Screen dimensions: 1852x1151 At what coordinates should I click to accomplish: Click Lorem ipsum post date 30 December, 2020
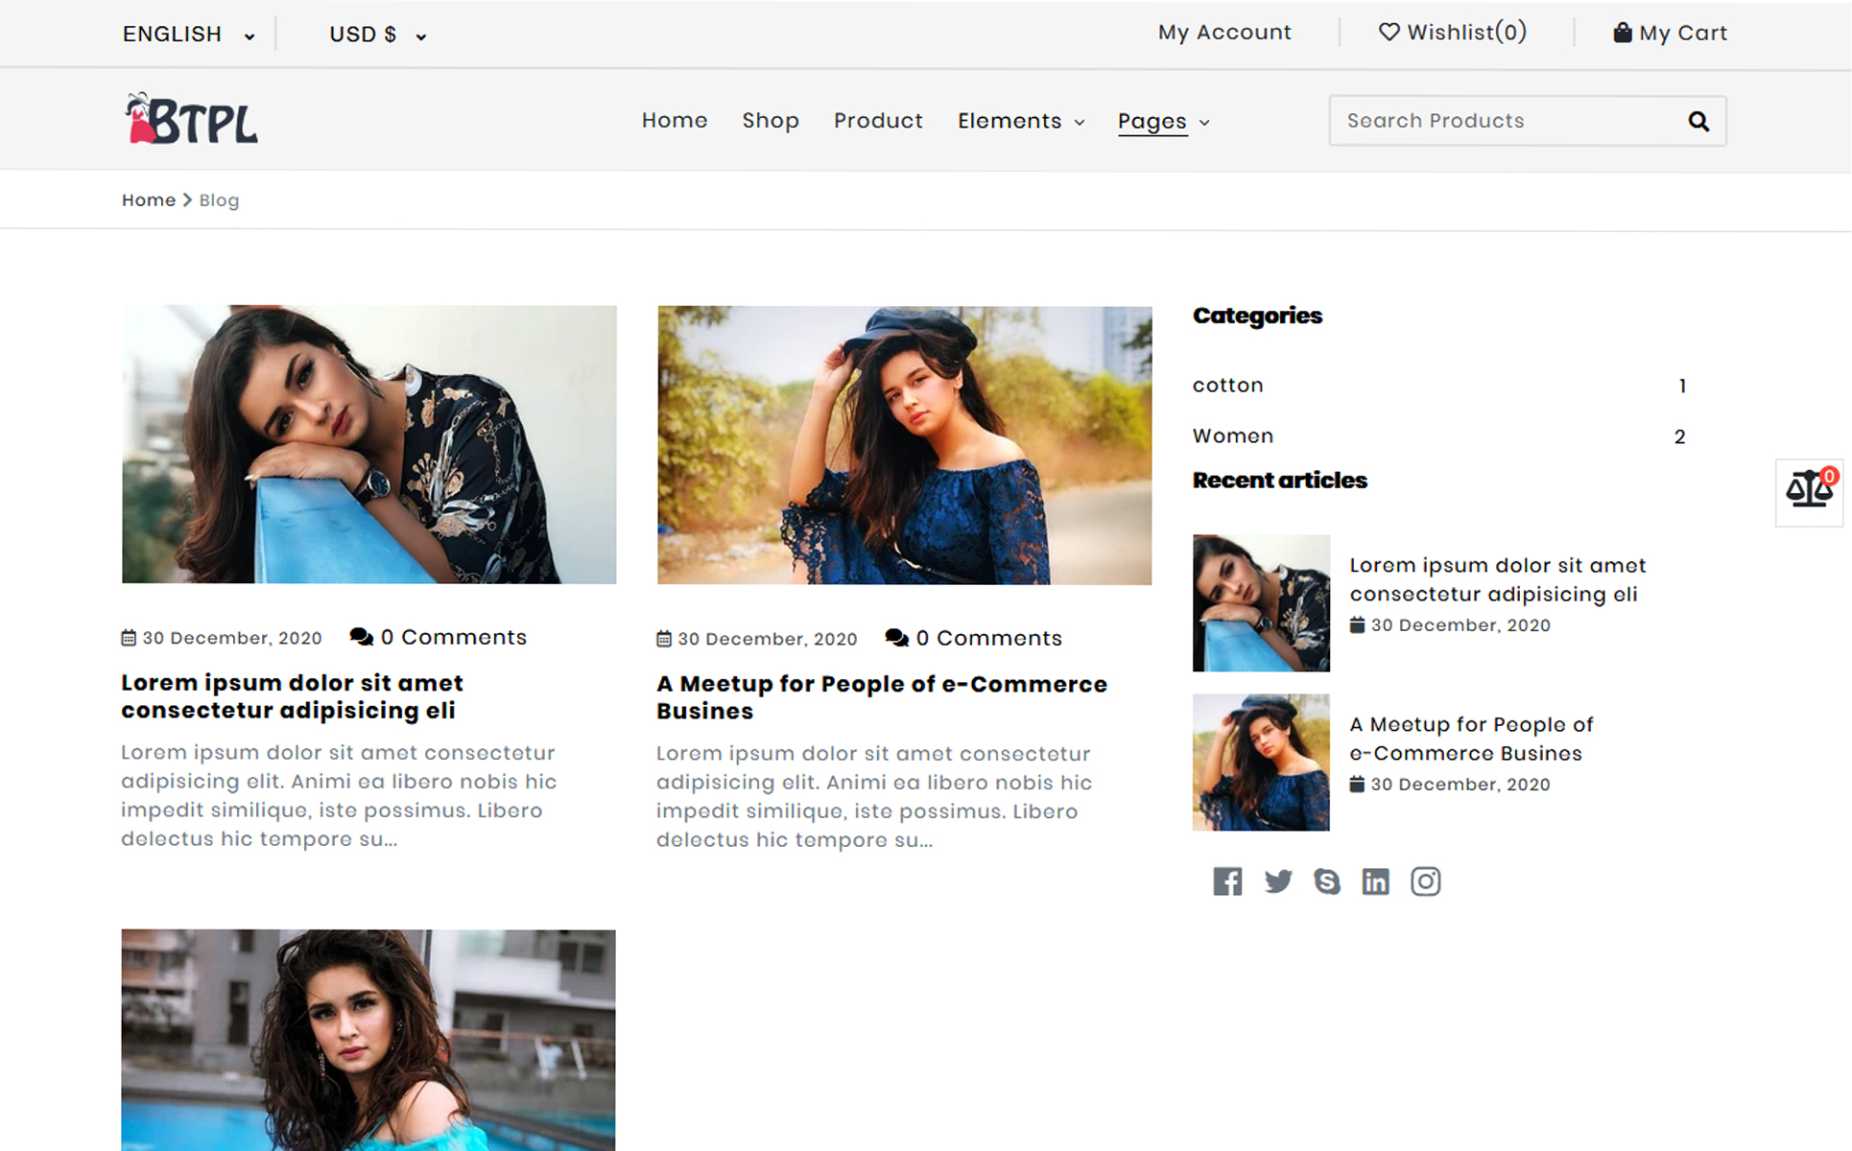pos(232,638)
